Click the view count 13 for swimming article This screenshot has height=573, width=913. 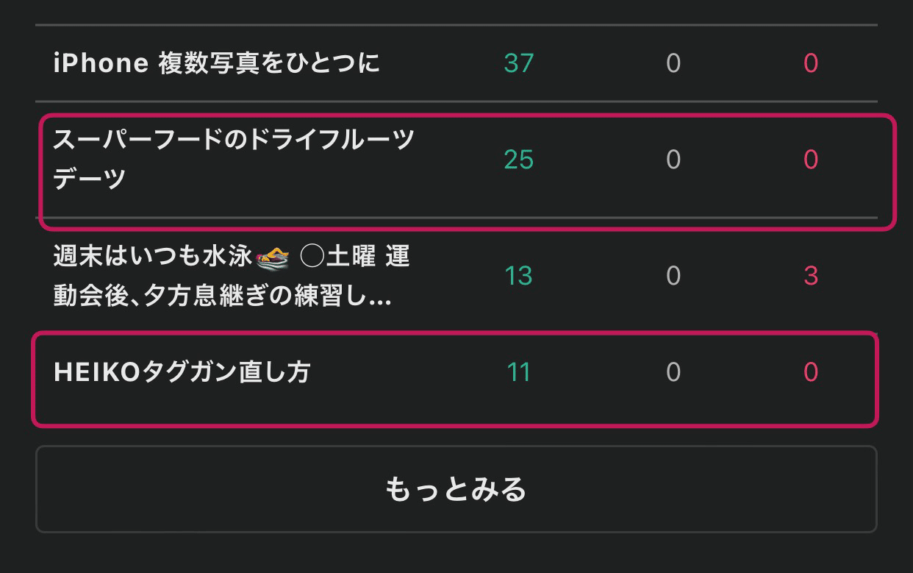click(518, 277)
